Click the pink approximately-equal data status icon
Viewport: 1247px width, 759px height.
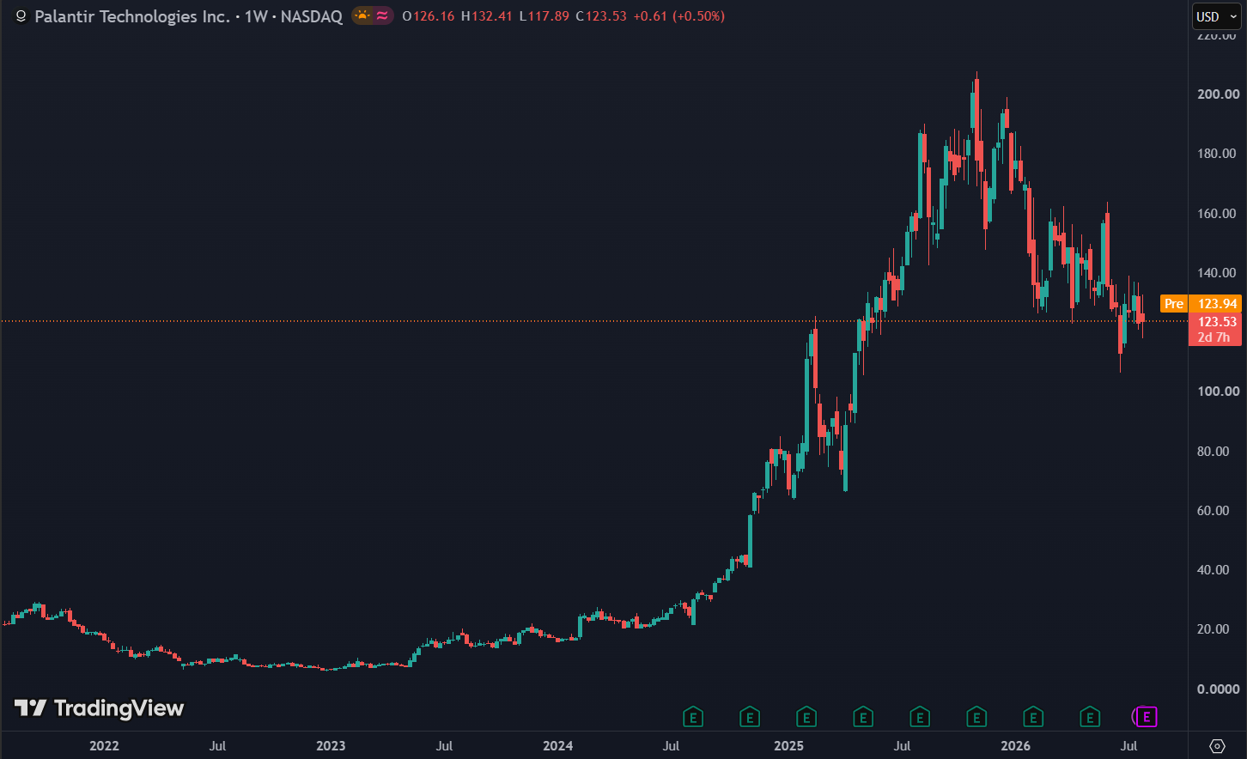[382, 15]
